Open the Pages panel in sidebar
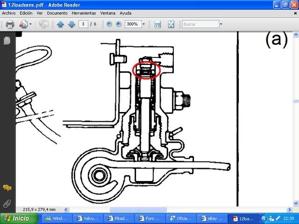The height and width of the screenshot is (224, 299). 7,41
